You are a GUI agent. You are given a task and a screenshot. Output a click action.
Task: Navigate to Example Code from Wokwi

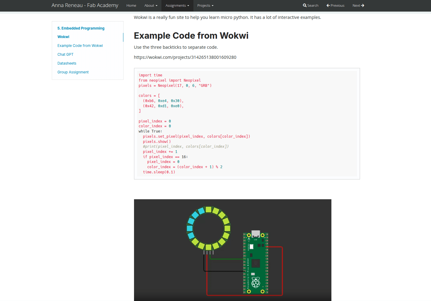click(x=80, y=46)
